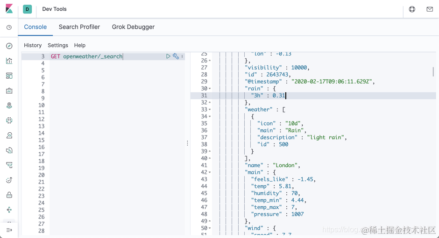Click the Dev Tools breadcrumb title
The image size is (439, 238).
click(54, 9)
